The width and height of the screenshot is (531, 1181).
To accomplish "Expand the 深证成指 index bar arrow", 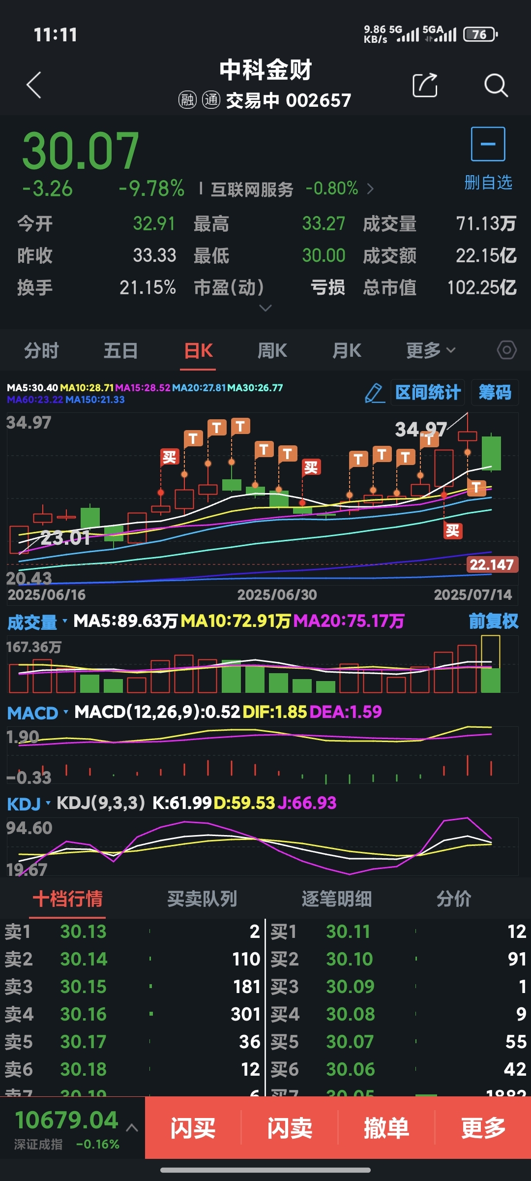I will coord(132,1127).
